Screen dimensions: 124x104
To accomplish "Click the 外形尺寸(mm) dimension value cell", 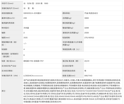I will (x=73, y=3).
